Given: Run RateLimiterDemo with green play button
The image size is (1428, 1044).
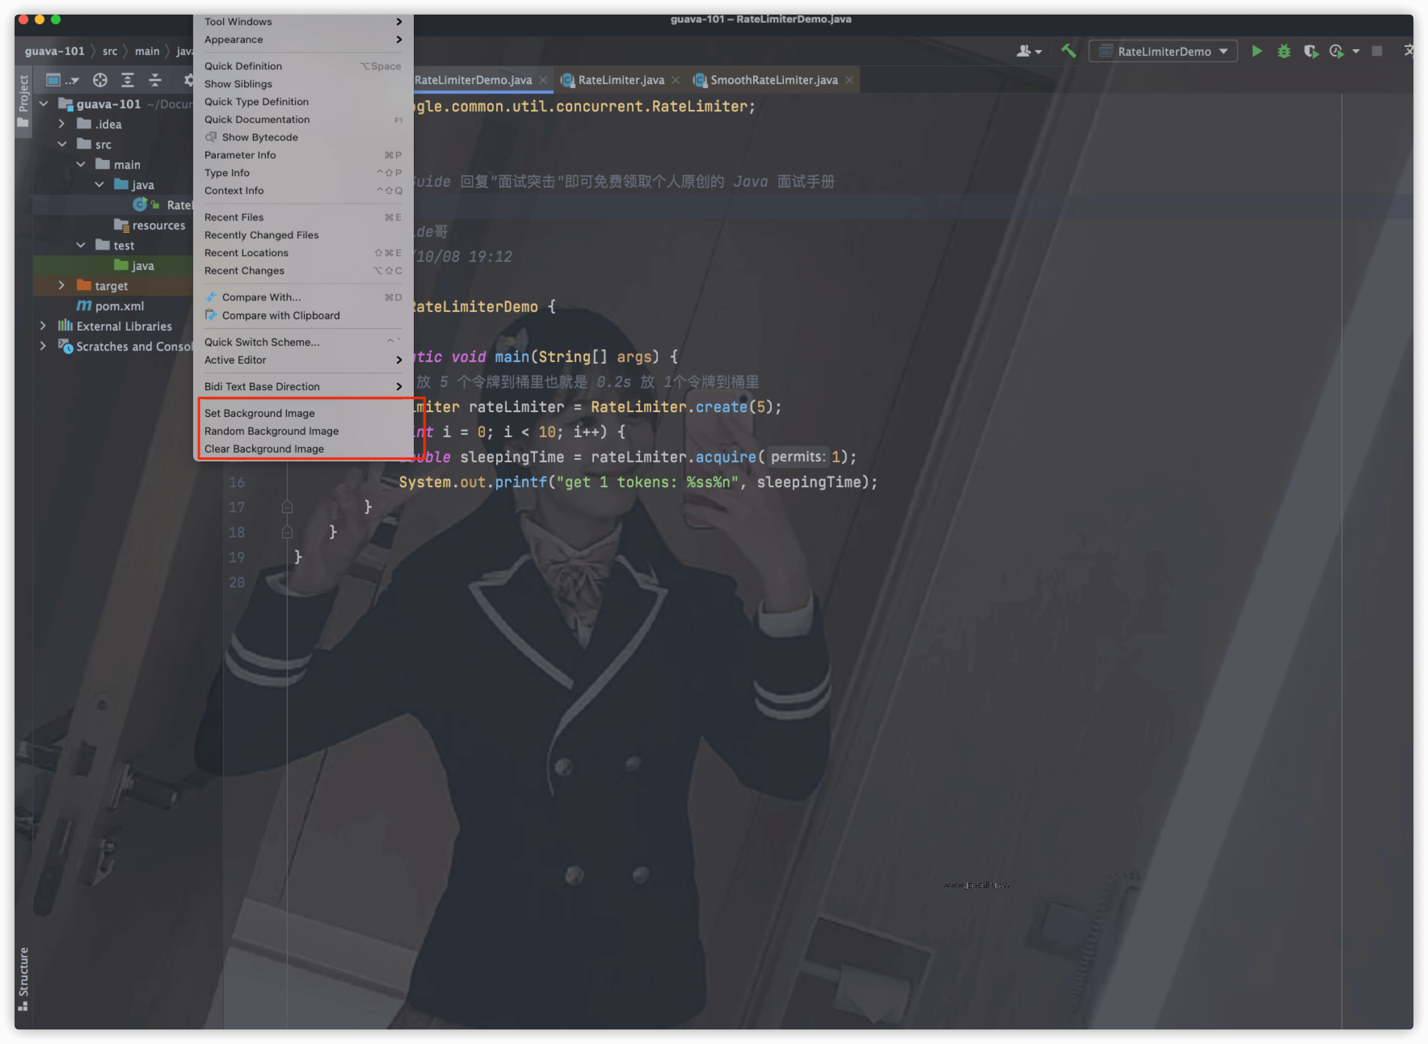Looking at the screenshot, I should pos(1257,51).
